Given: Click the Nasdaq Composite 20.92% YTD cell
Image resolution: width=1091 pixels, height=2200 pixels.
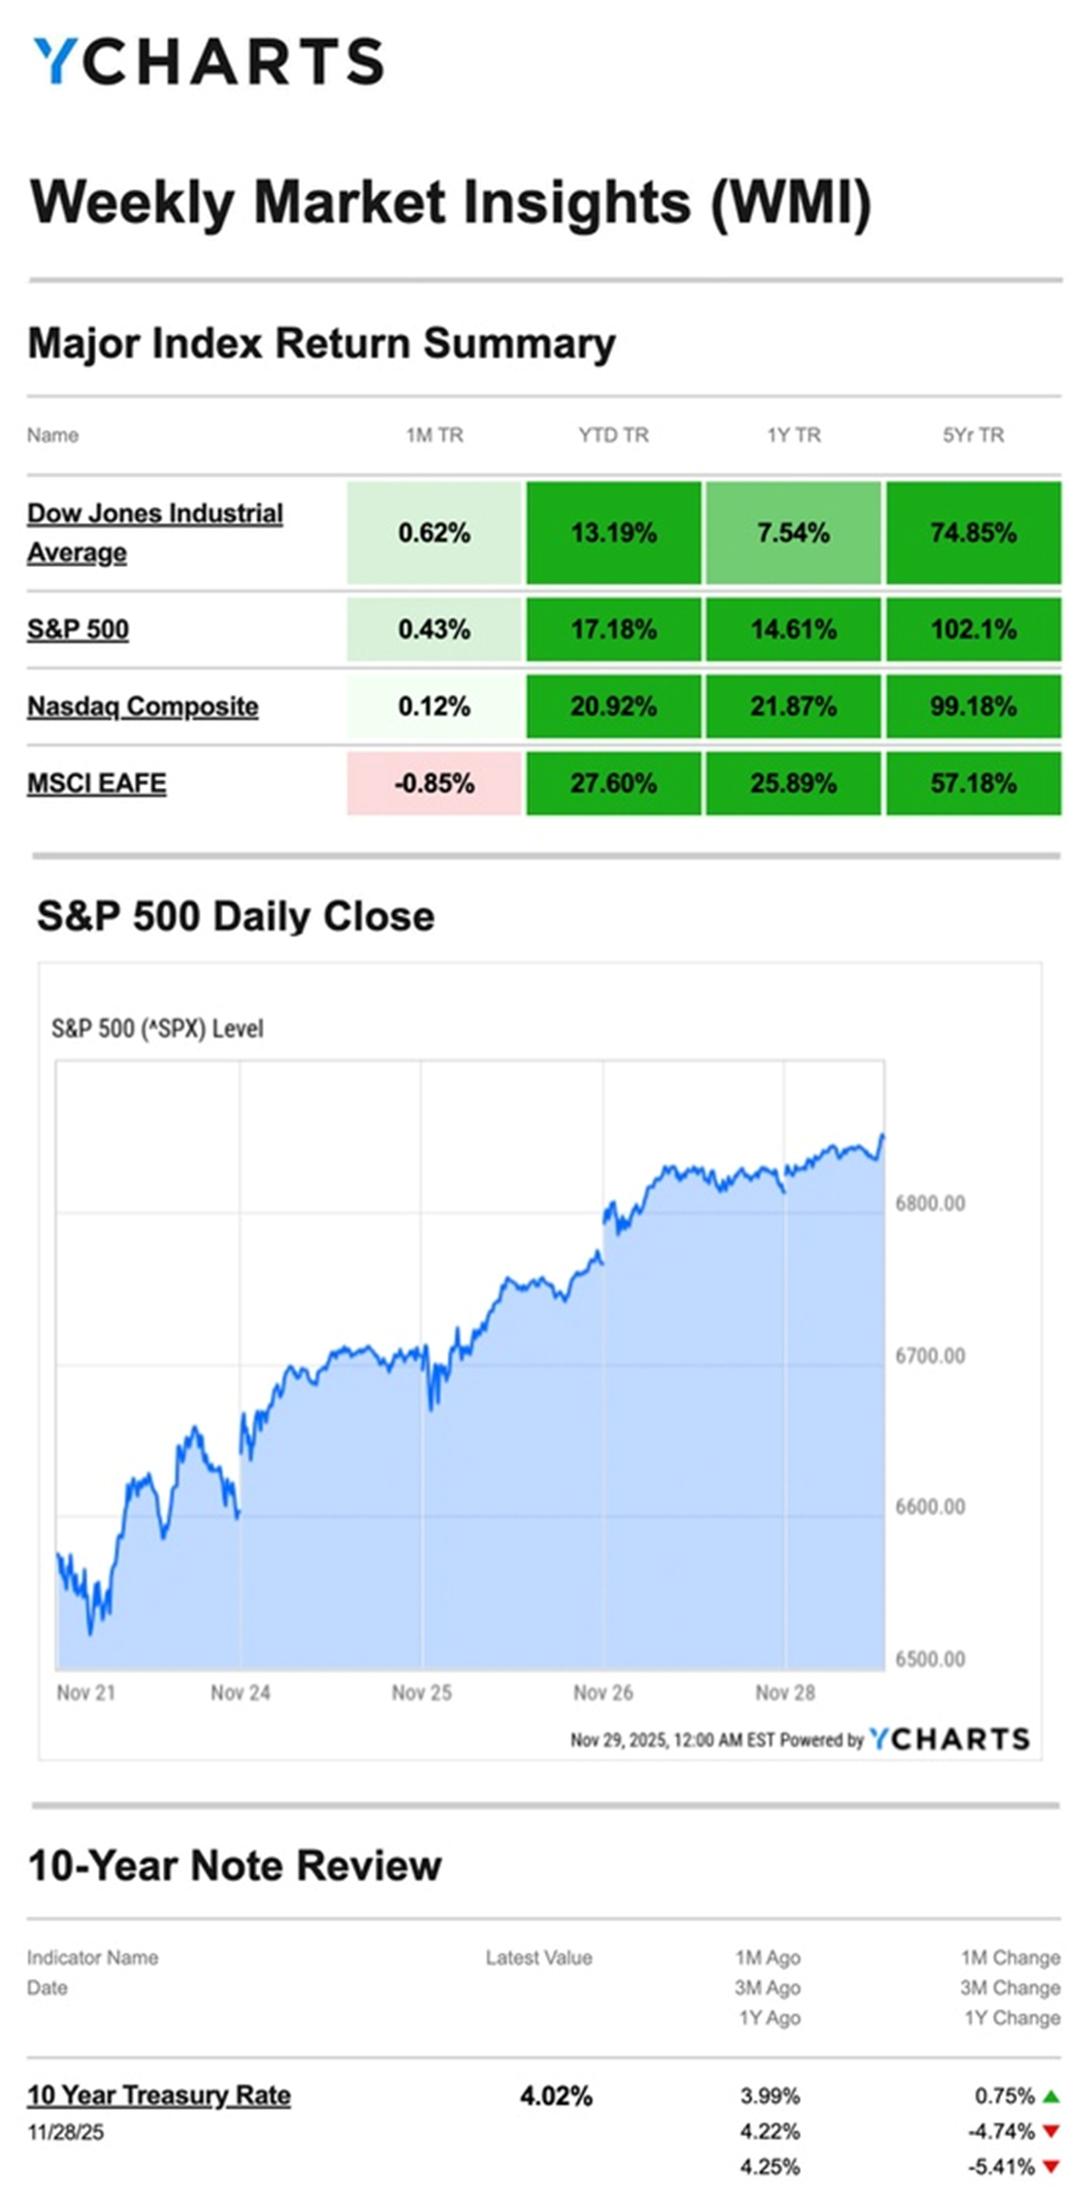Looking at the screenshot, I should 614,706.
